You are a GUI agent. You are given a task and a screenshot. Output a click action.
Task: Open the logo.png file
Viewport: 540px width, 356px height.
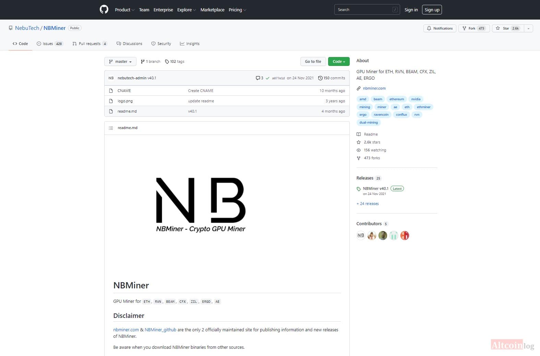point(125,101)
